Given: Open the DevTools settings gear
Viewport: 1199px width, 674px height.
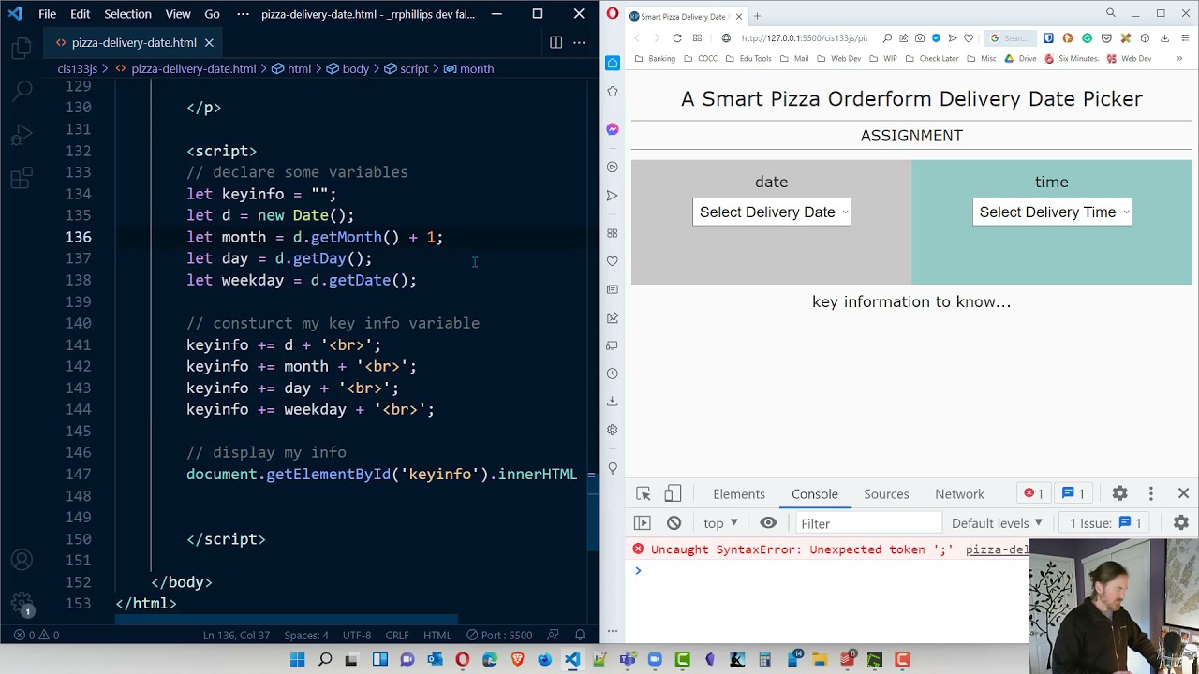Looking at the screenshot, I should coord(1119,493).
